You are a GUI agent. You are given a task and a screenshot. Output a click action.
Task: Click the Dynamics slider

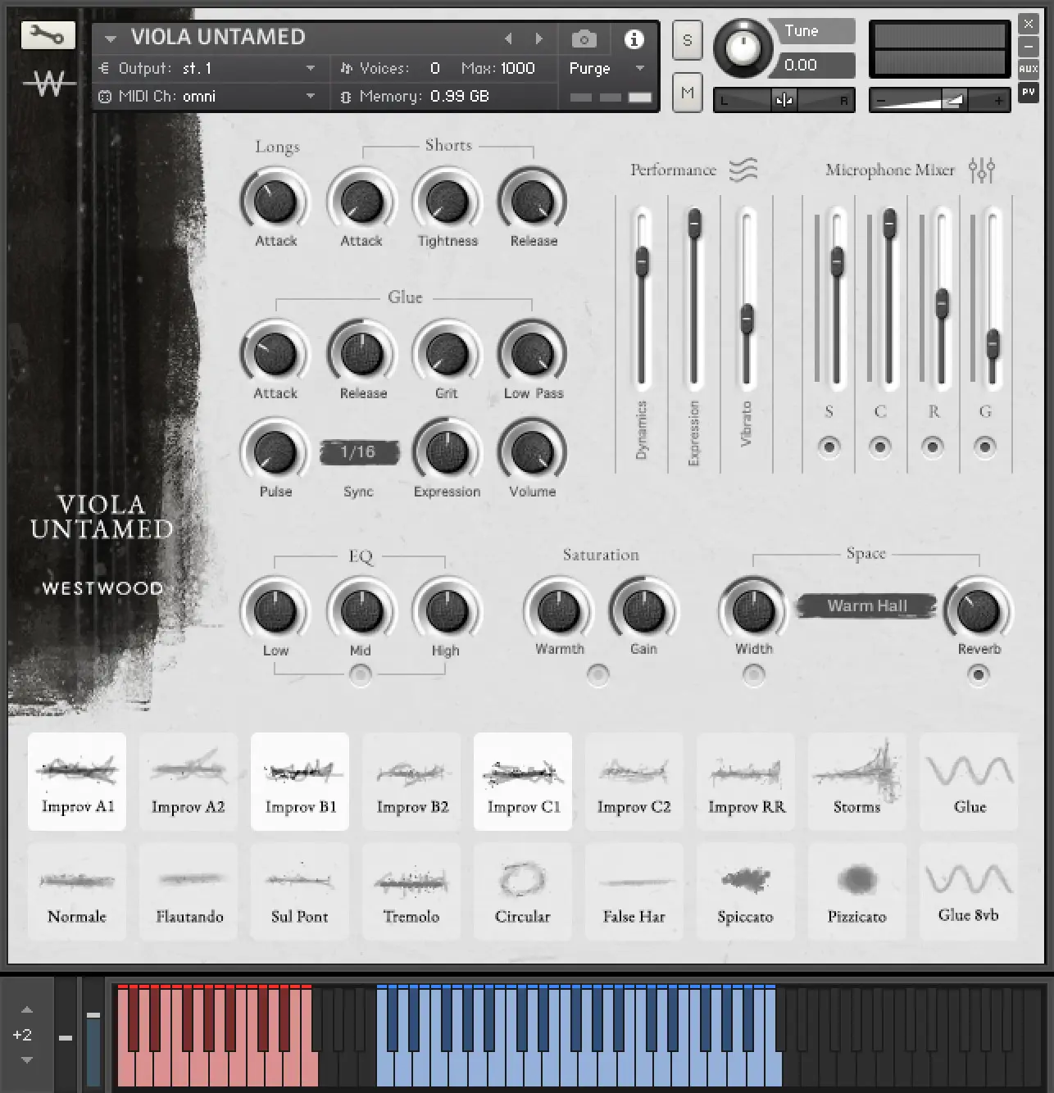point(642,298)
